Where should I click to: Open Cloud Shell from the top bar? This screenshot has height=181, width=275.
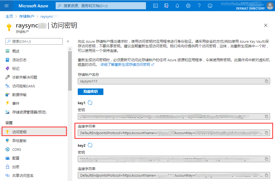point(156,6)
